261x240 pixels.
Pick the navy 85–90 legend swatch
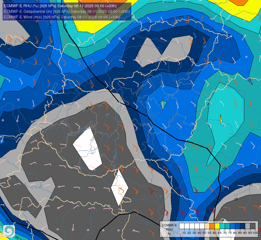pyautogui.click(x=243, y=226)
